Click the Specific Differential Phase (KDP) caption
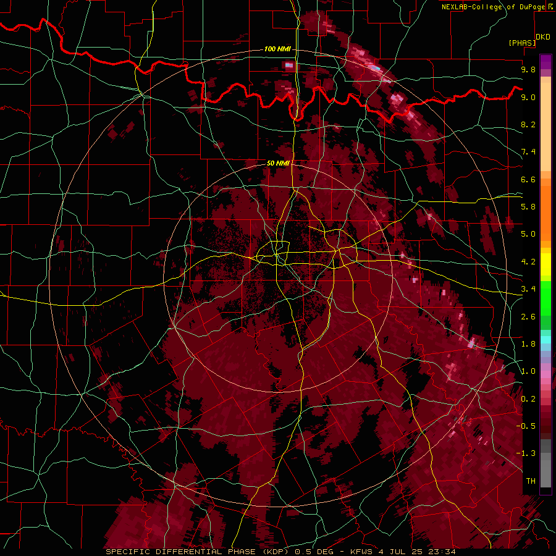Viewport: 556px width, 556px height. click(196, 552)
